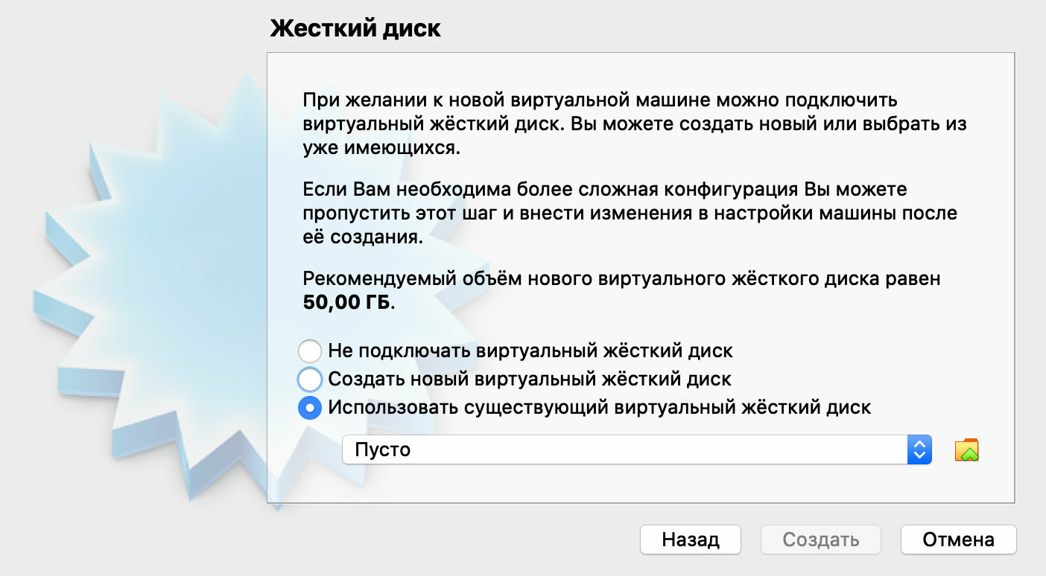Viewport: 1046px width, 576px height.
Task: Click the 'Жесткий диск' page title
Action: [355, 28]
